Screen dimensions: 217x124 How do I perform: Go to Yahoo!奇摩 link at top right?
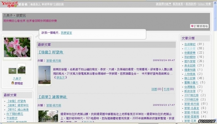click(x=204, y=4)
